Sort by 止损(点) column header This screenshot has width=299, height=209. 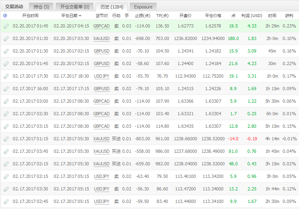click(143, 16)
